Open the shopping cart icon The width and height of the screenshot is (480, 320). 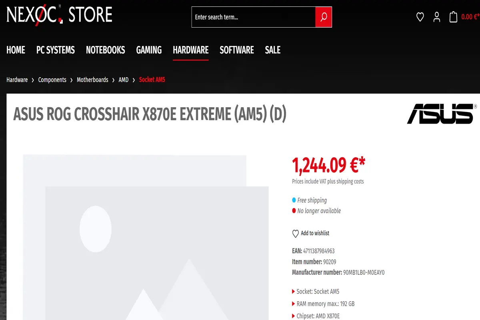tap(453, 17)
